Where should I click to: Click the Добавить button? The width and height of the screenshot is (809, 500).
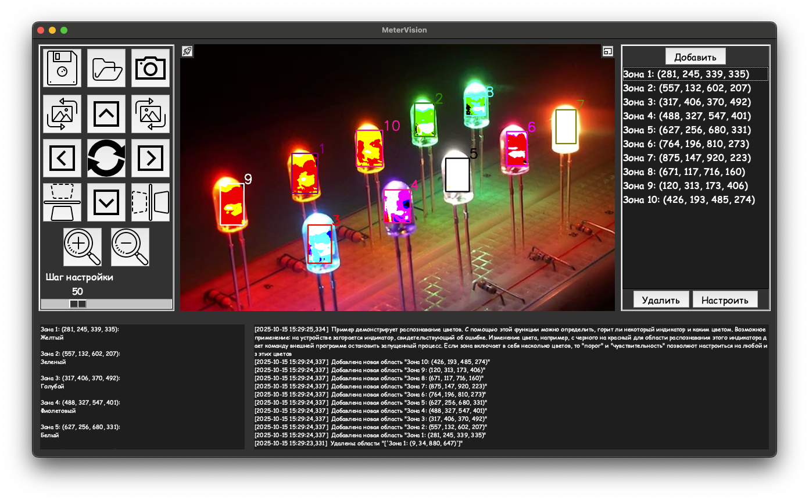695,57
